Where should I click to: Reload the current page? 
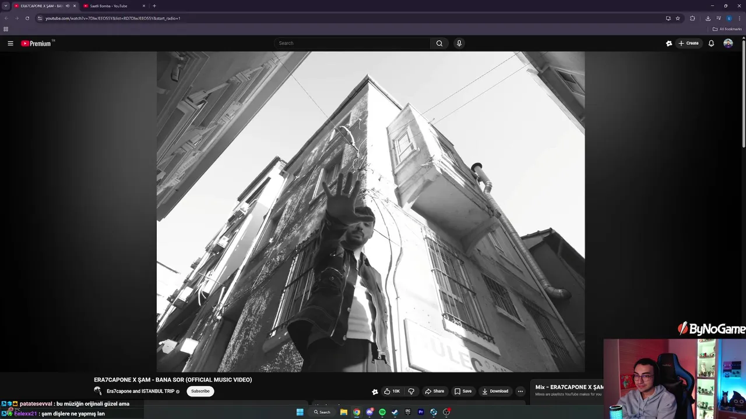(x=27, y=18)
